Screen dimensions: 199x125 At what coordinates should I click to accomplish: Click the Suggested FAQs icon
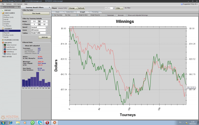(182, 4)
